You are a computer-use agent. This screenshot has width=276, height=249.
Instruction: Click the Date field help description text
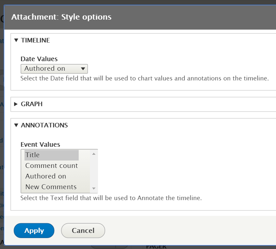[144, 78]
